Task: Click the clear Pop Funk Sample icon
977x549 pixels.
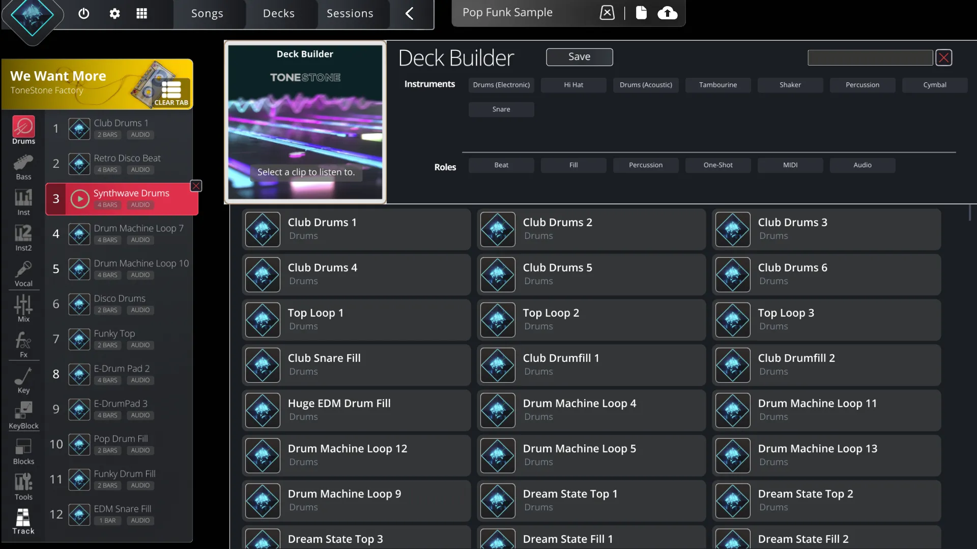Action: click(607, 13)
